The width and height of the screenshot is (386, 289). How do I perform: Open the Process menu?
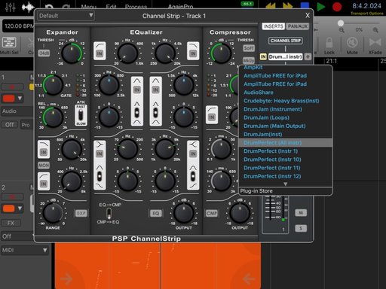pyautogui.click(x=136, y=7)
